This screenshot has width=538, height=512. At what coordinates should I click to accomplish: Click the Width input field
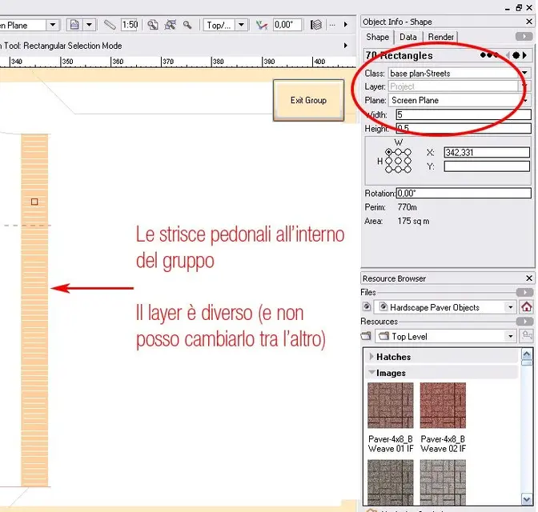464,114
